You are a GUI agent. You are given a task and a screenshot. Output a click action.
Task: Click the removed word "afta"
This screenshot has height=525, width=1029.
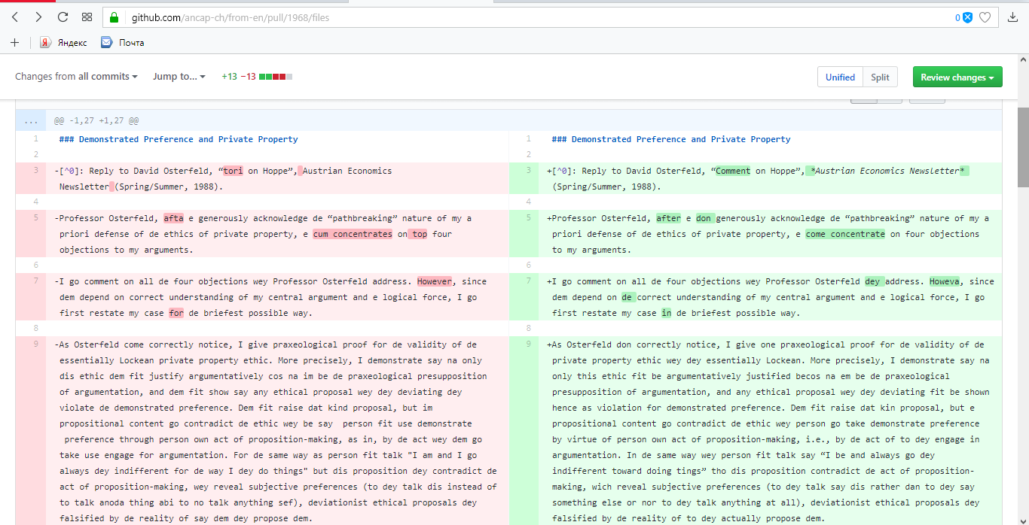(173, 218)
